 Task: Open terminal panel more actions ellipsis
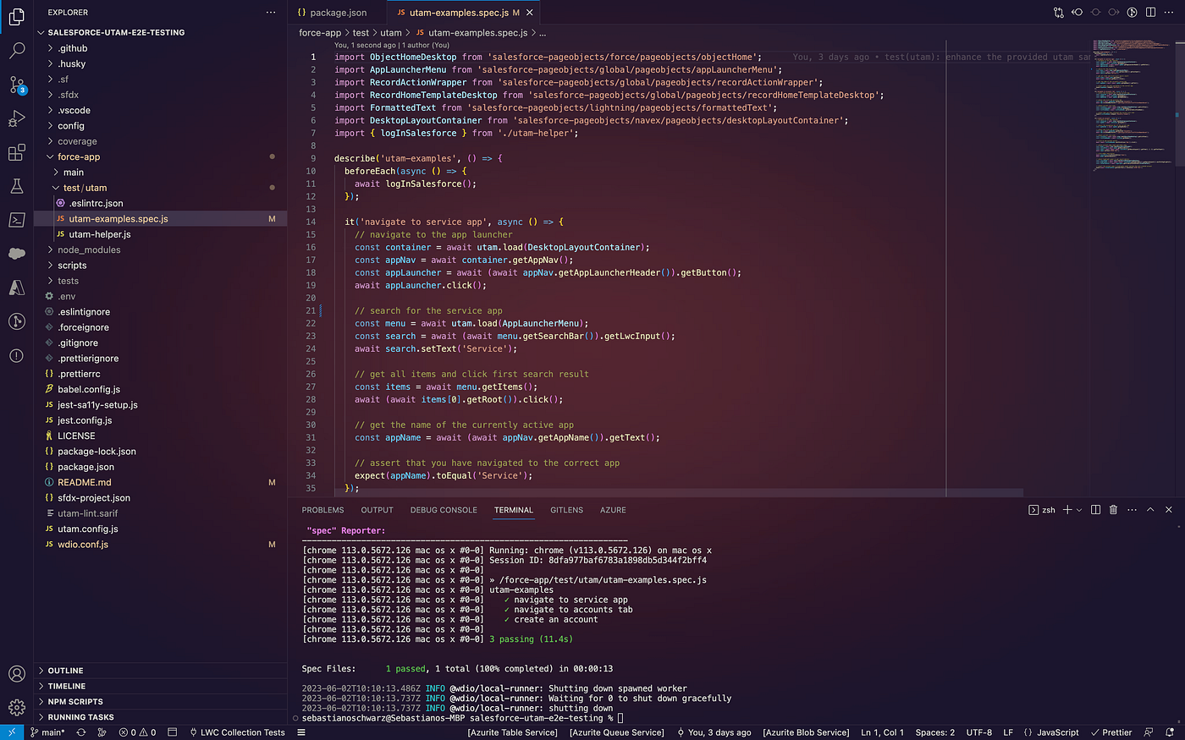(1132, 510)
